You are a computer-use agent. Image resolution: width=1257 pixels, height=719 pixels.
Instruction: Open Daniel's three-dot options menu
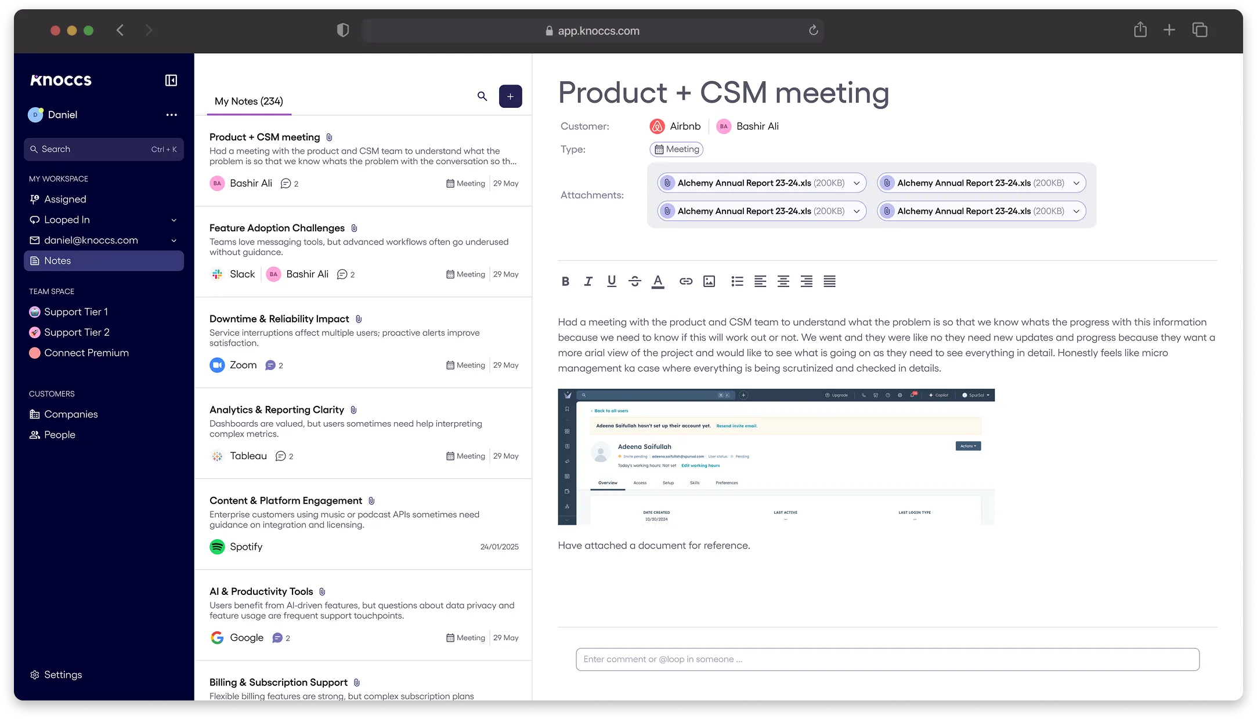(x=172, y=115)
